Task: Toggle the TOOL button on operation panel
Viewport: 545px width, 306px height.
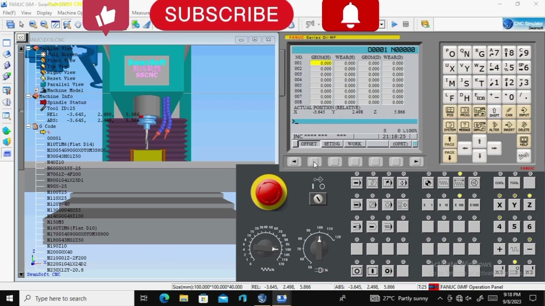Action: pyautogui.click(x=514, y=183)
